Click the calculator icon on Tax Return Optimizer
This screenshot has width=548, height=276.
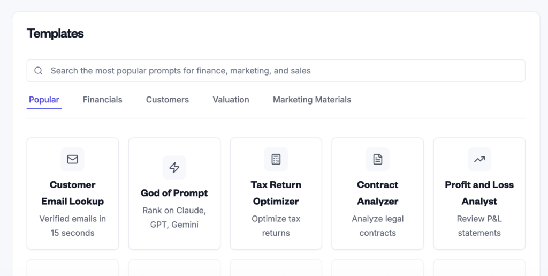276,159
